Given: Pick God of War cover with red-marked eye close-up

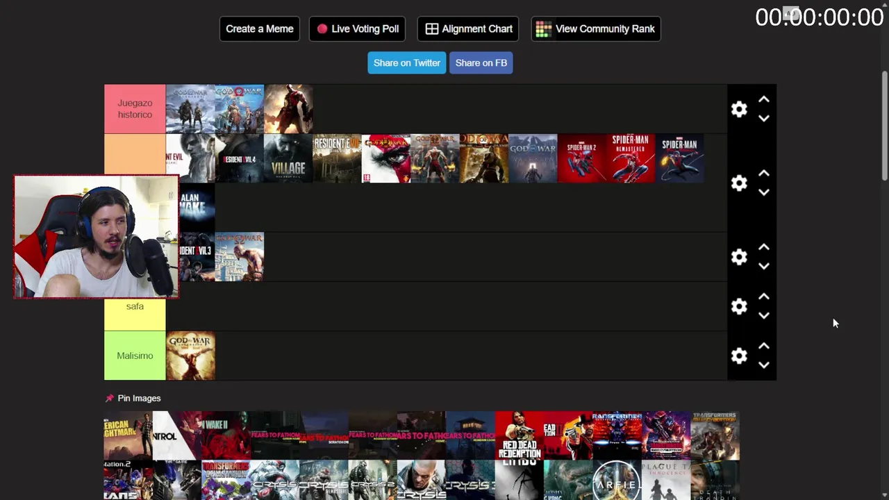Looking at the screenshot, I should coord(386,158).
